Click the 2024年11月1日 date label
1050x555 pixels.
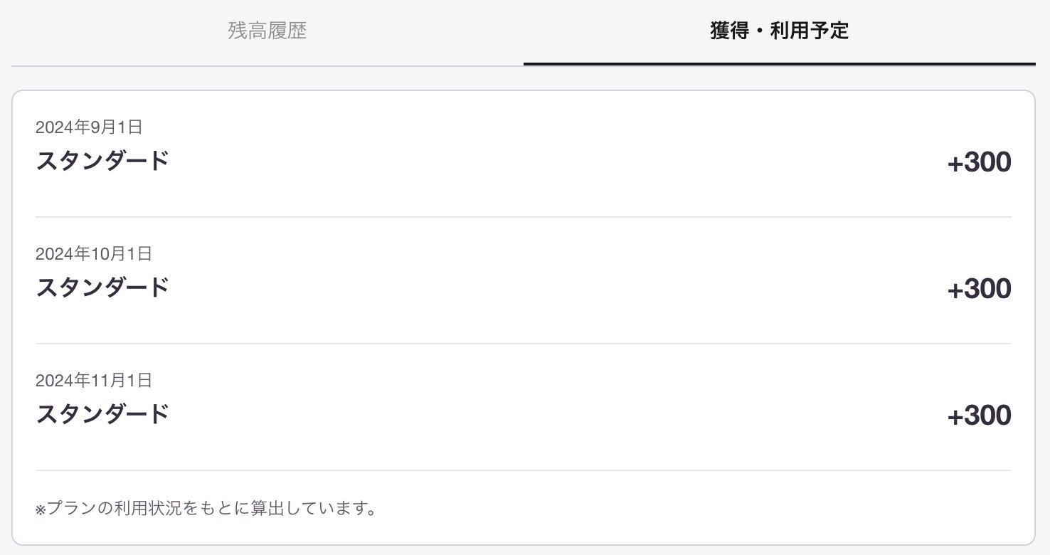coord(94,381)
